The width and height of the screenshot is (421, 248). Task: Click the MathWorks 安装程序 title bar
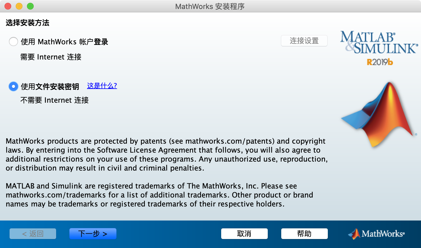pos(210,6)
